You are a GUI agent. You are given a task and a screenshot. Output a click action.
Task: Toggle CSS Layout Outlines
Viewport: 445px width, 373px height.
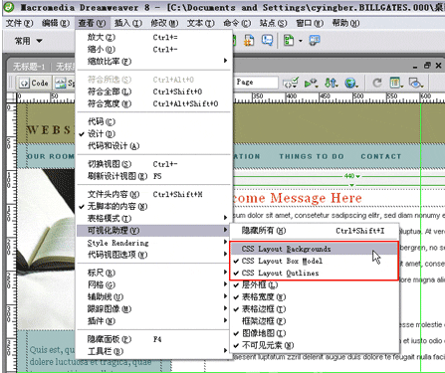coord(315,273)
